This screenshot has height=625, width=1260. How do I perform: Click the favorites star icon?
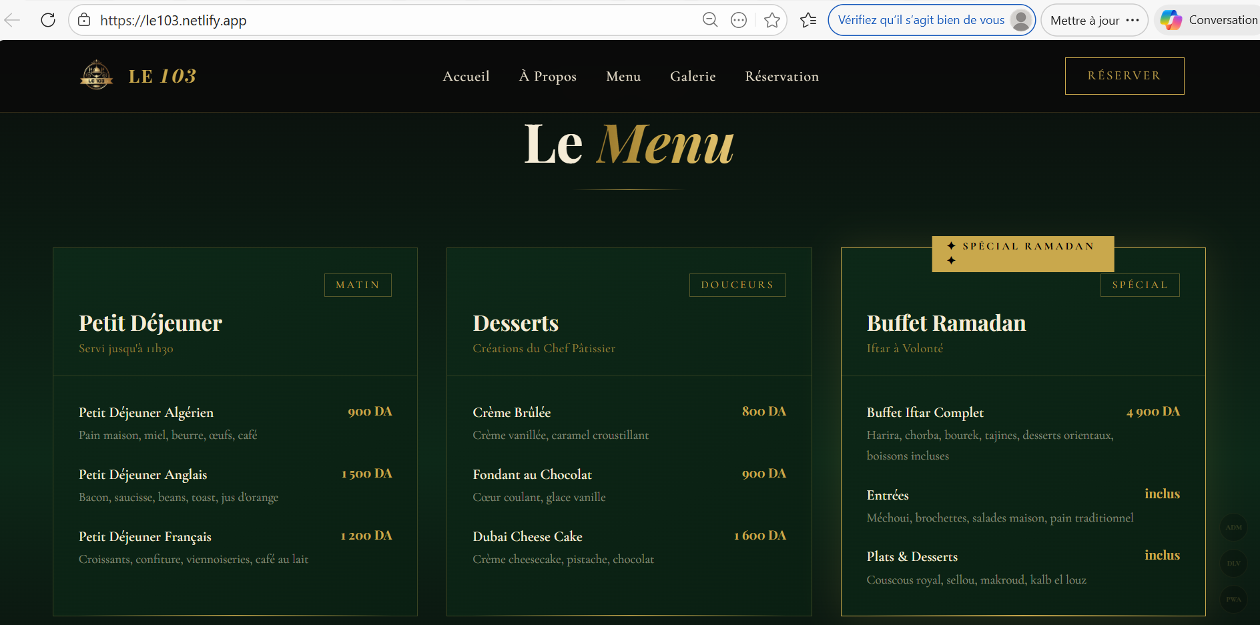[x=772, y=20]
